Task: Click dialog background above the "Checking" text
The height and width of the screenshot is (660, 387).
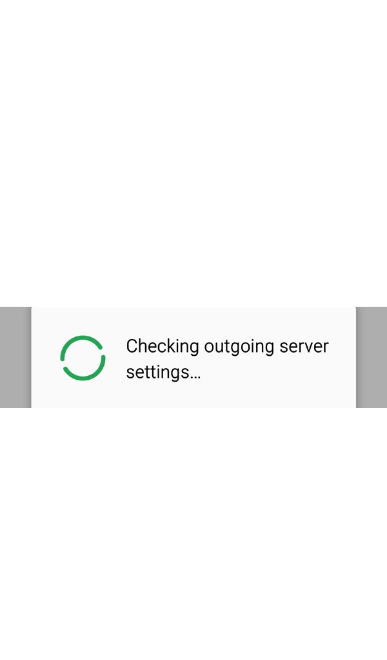Action: click(227, 322)
